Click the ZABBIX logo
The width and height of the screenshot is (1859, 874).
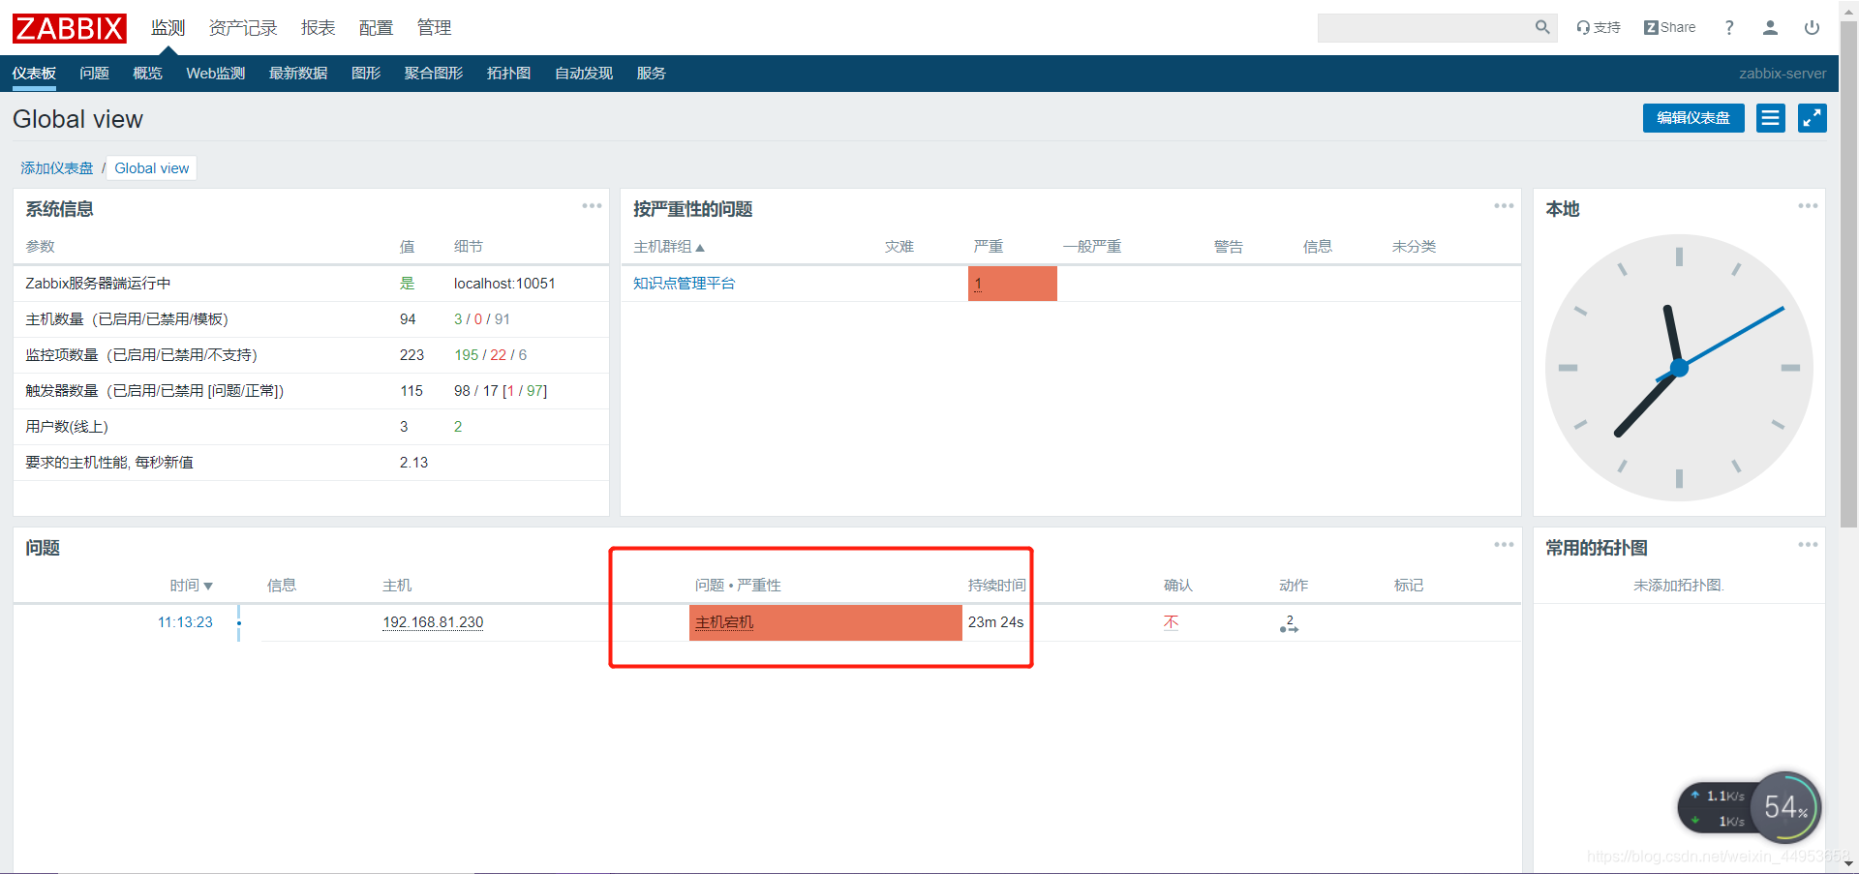[x=69, y=28]
